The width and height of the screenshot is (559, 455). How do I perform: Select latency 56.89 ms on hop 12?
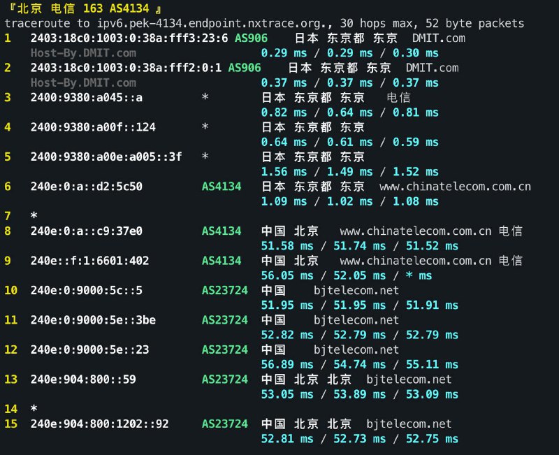click(x=287, y=364)
